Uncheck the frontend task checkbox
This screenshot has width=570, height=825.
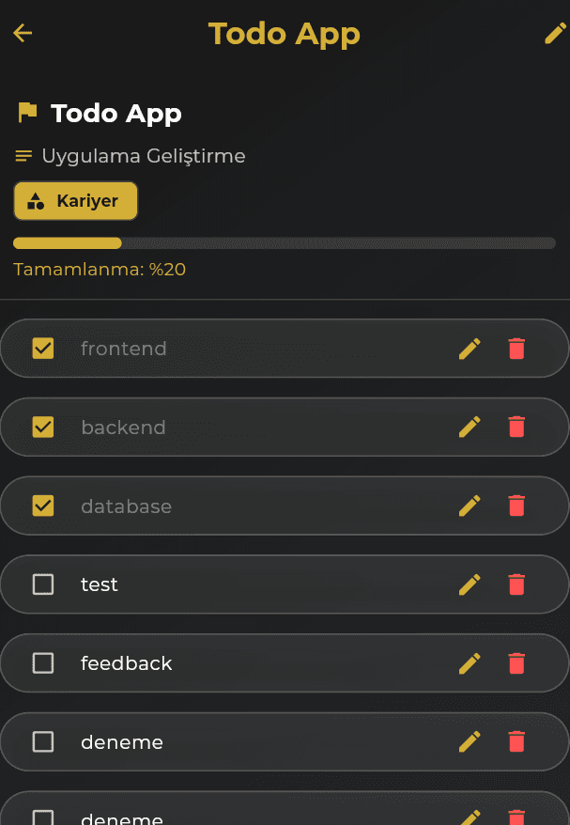point(42,348)
